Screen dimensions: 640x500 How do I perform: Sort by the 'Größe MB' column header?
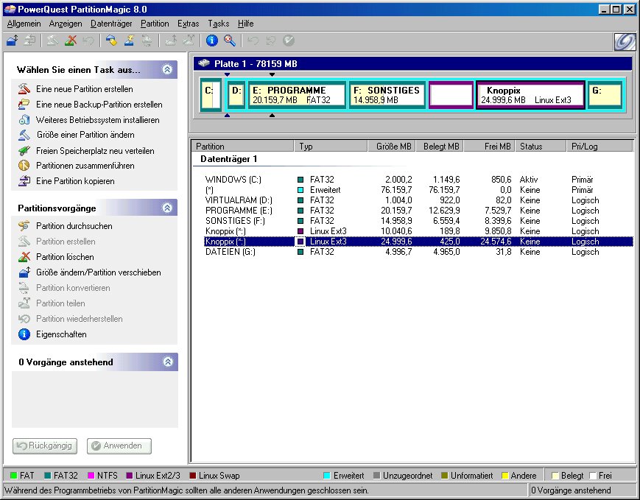coord(391,146)
